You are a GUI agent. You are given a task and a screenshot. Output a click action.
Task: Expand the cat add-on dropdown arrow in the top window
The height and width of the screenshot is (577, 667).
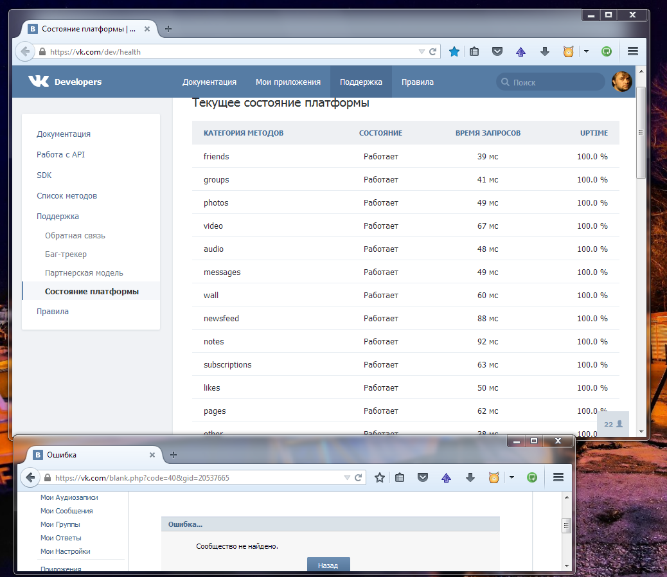point(586,51)
